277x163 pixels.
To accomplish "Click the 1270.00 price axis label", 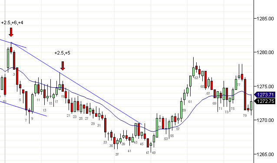I will click(x=265, y=120).
